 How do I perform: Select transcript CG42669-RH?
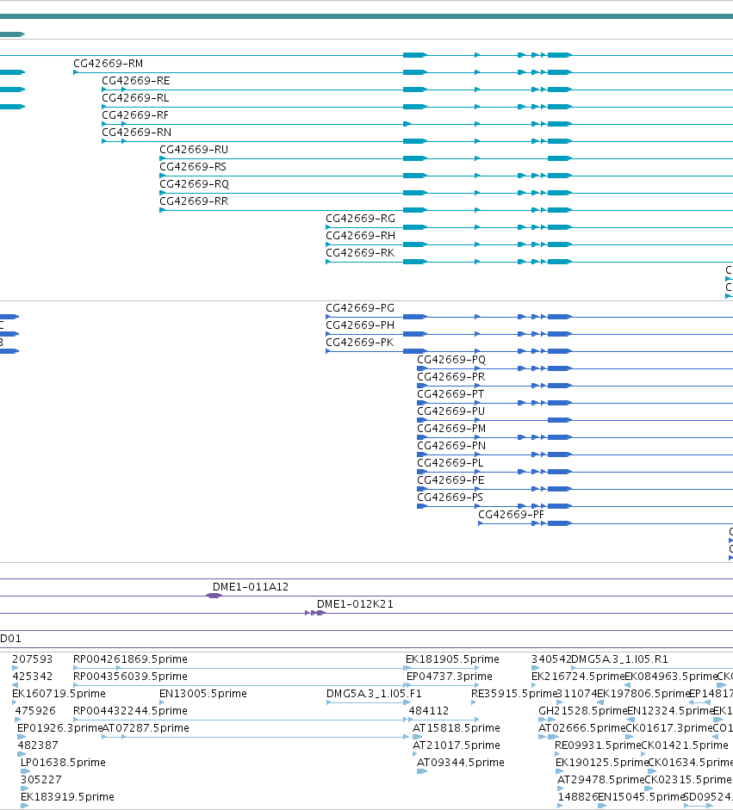click(x=360, y=236)
